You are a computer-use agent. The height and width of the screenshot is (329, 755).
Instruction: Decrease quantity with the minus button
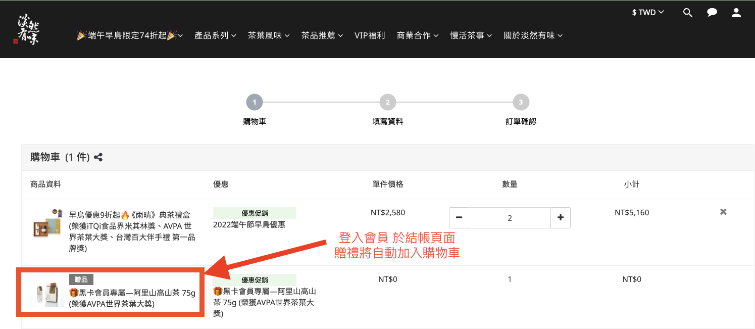pyautogui.click(x=459, y=218)
